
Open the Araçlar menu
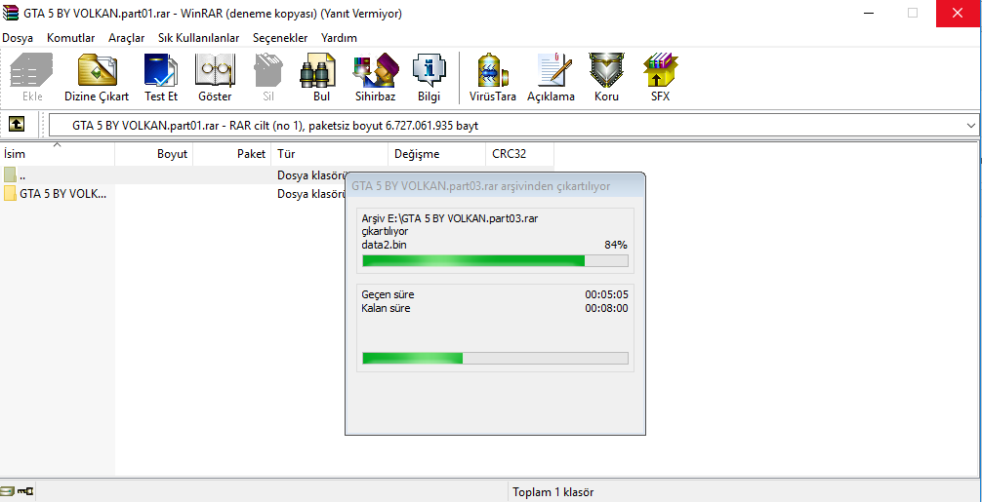pos(127,38)
